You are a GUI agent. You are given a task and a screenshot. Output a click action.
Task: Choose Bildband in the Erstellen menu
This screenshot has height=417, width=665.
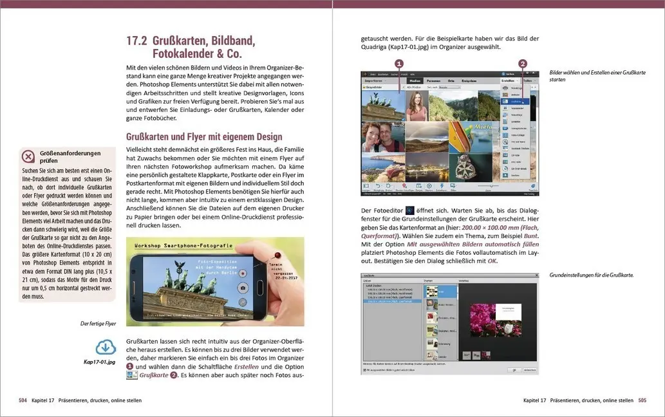pos(515,95)
